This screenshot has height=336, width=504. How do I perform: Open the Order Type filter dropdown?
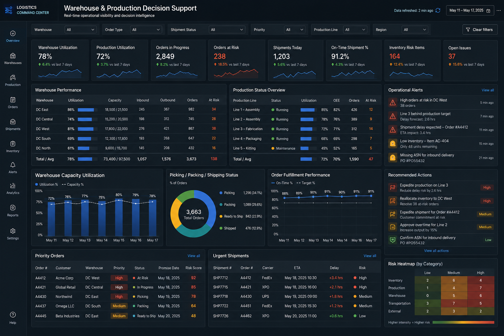point(146,30)
